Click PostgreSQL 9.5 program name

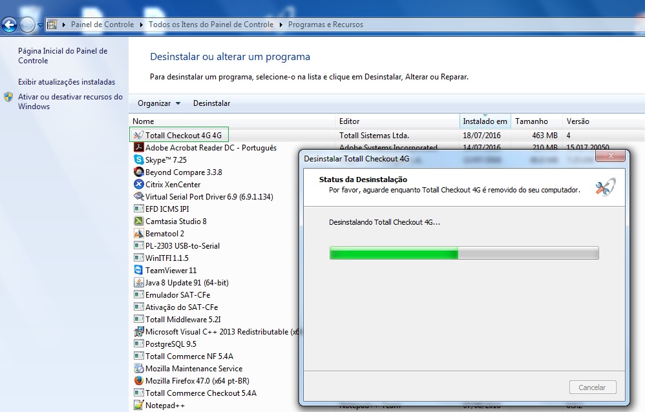[171, 344]
